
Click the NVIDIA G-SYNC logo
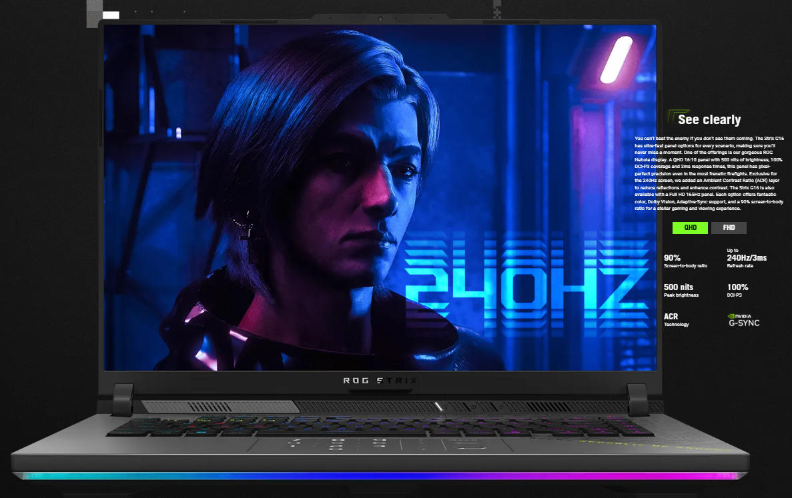(743, 320)
